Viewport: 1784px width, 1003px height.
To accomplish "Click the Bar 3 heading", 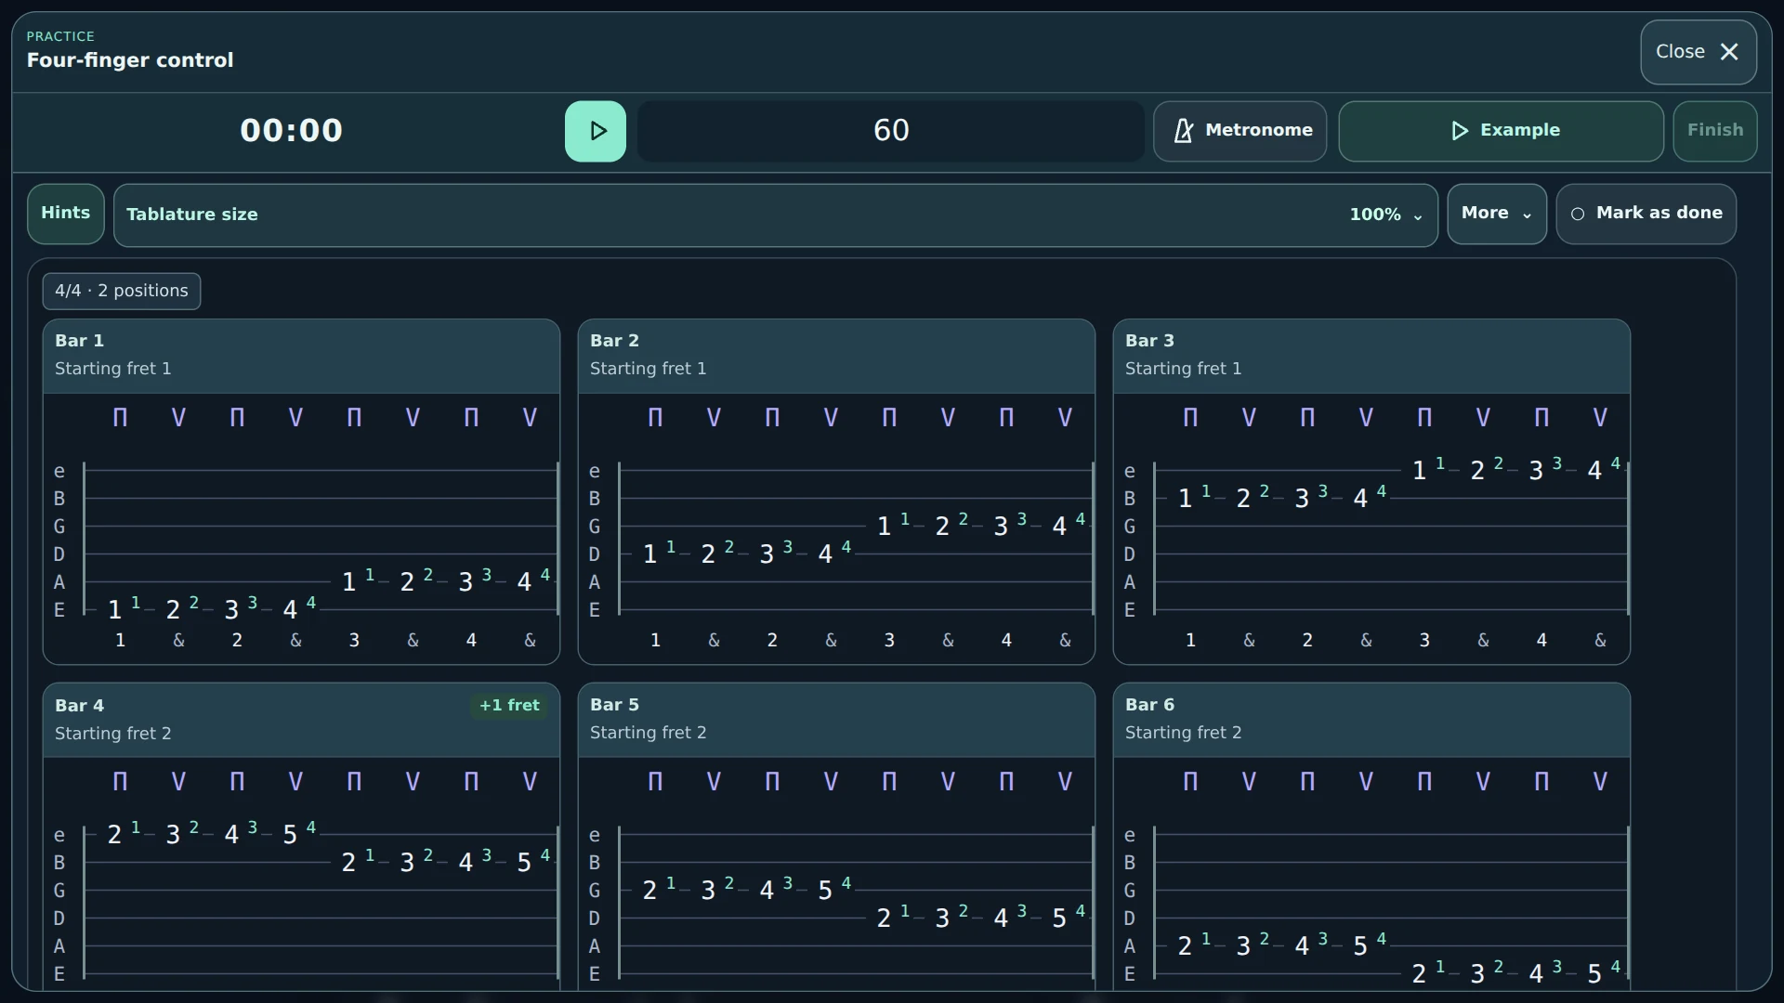I will point(1150,341).
